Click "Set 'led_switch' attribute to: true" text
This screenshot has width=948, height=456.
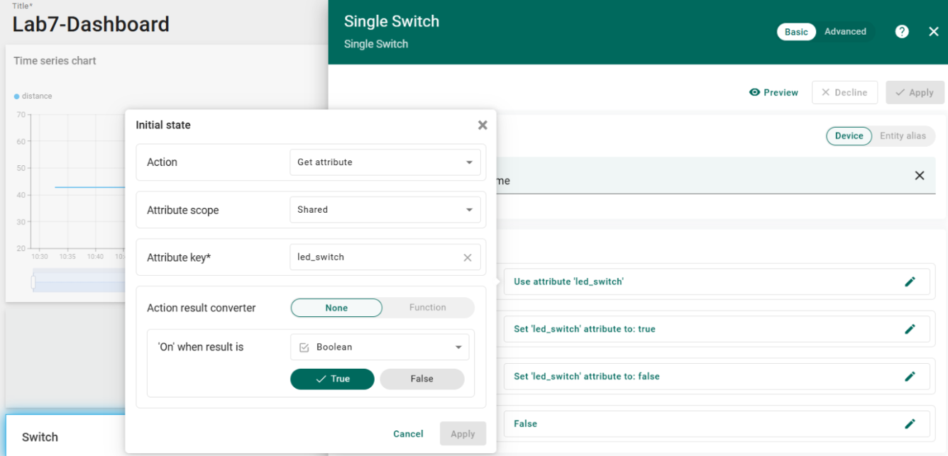coord(585,329)
